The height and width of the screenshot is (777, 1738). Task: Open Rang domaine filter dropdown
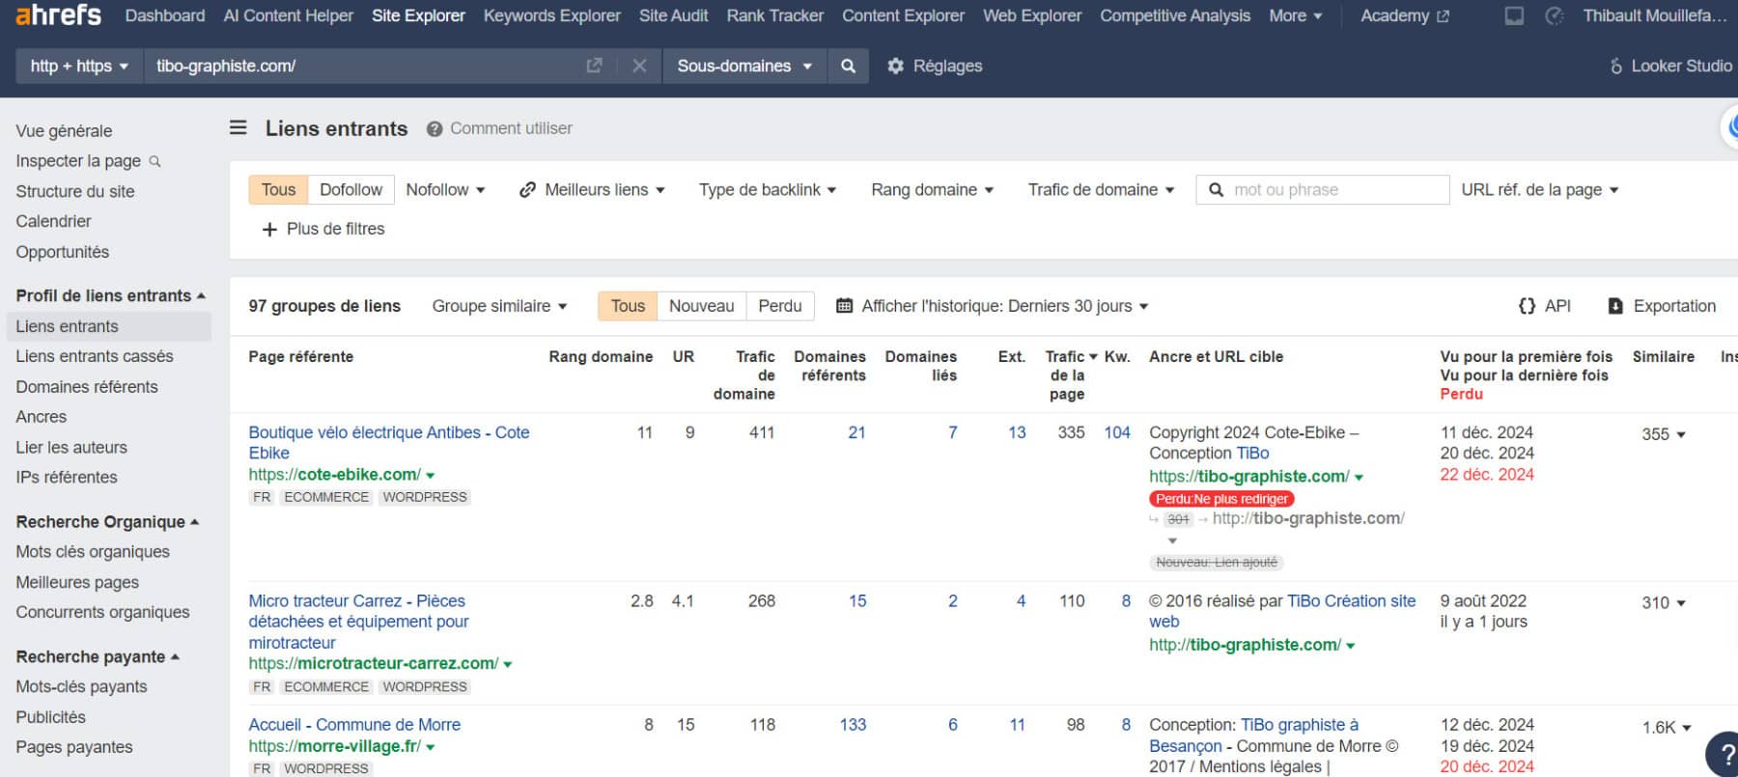932,189
